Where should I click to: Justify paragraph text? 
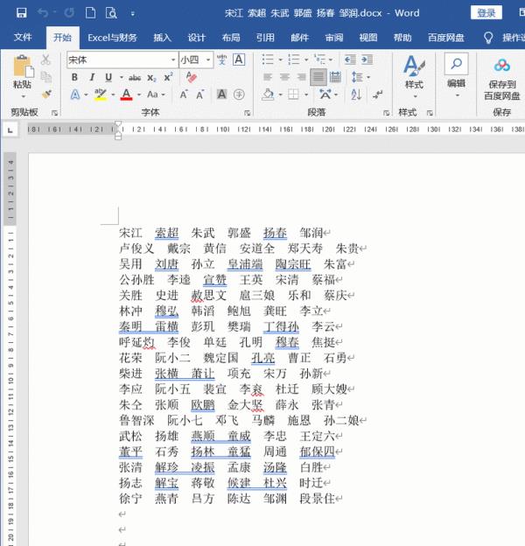318,77
